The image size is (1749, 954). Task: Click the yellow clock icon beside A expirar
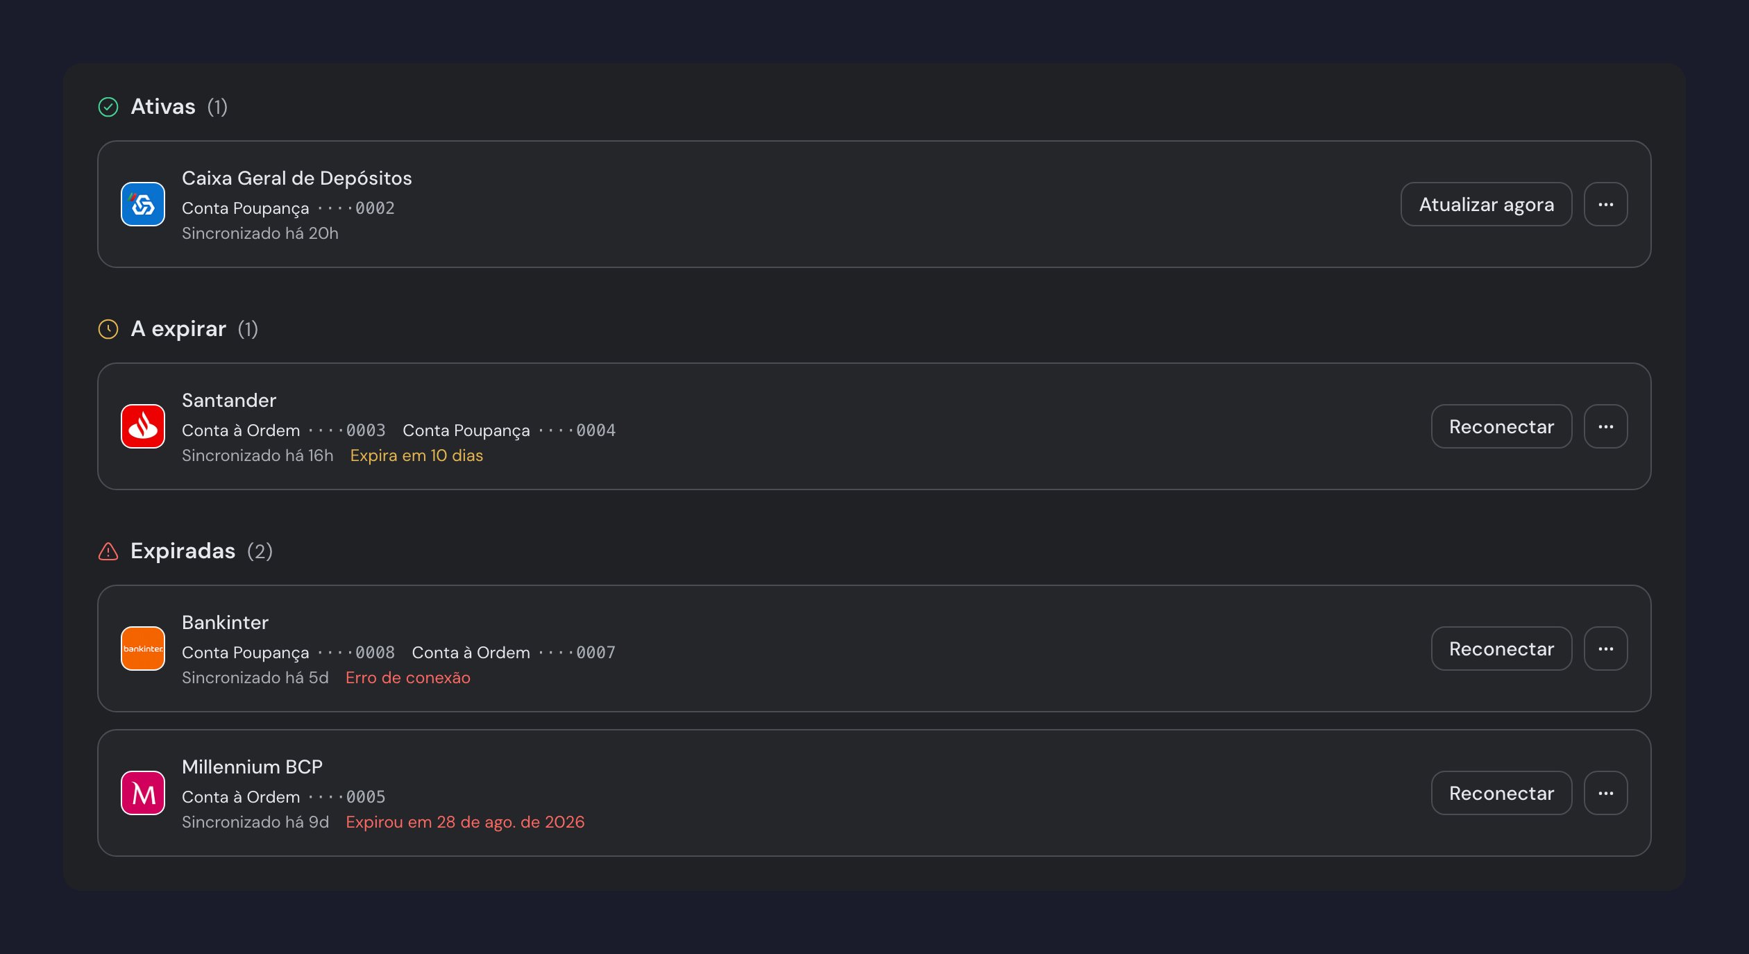pyautogui.click(x=108, y=329)
